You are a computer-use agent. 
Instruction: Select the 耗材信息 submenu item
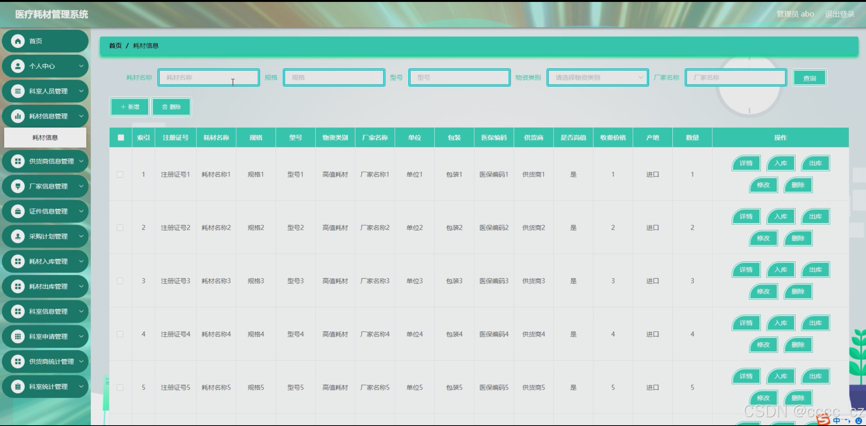coord(45,138)
